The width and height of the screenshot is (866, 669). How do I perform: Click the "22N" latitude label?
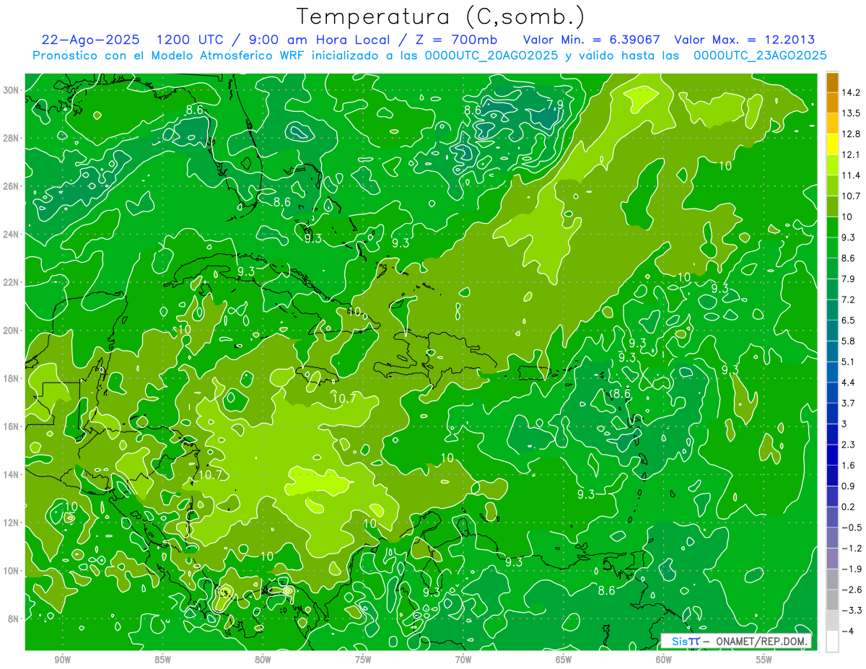[x=12, y=282]
